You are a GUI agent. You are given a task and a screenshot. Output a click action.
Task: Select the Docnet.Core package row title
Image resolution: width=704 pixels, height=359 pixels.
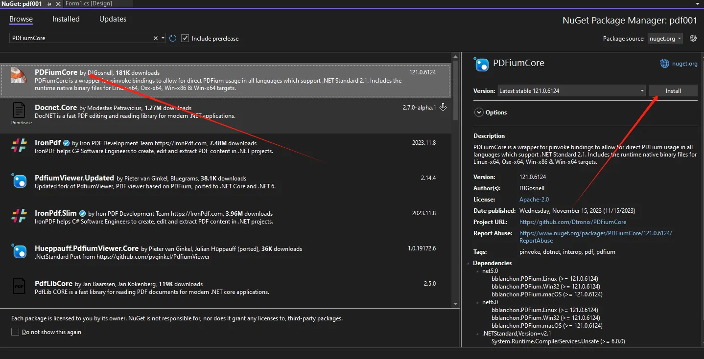pos(56,107)
